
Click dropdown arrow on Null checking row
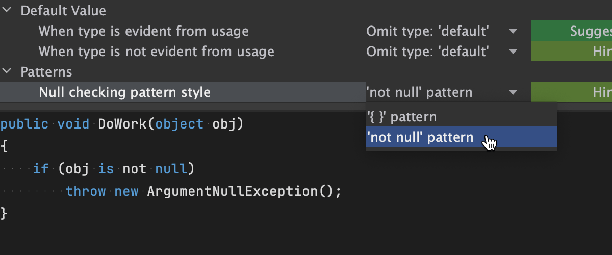(x=513, y=92)
